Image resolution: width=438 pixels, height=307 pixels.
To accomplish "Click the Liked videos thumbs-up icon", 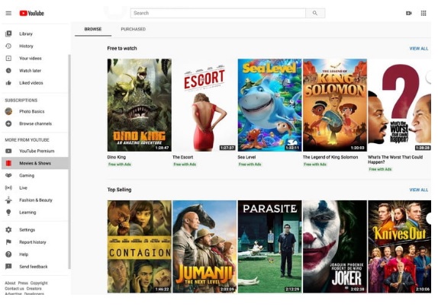I will pos(8,83).
